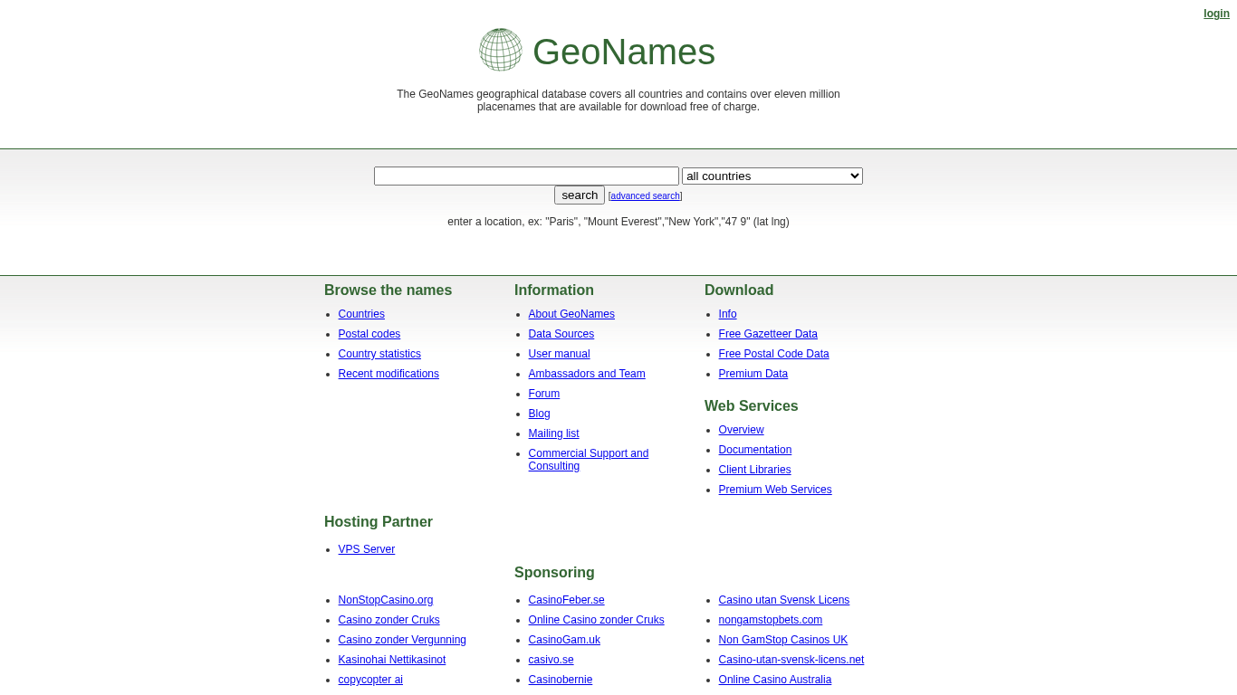Open About GeoNames page

click(571, 314)
